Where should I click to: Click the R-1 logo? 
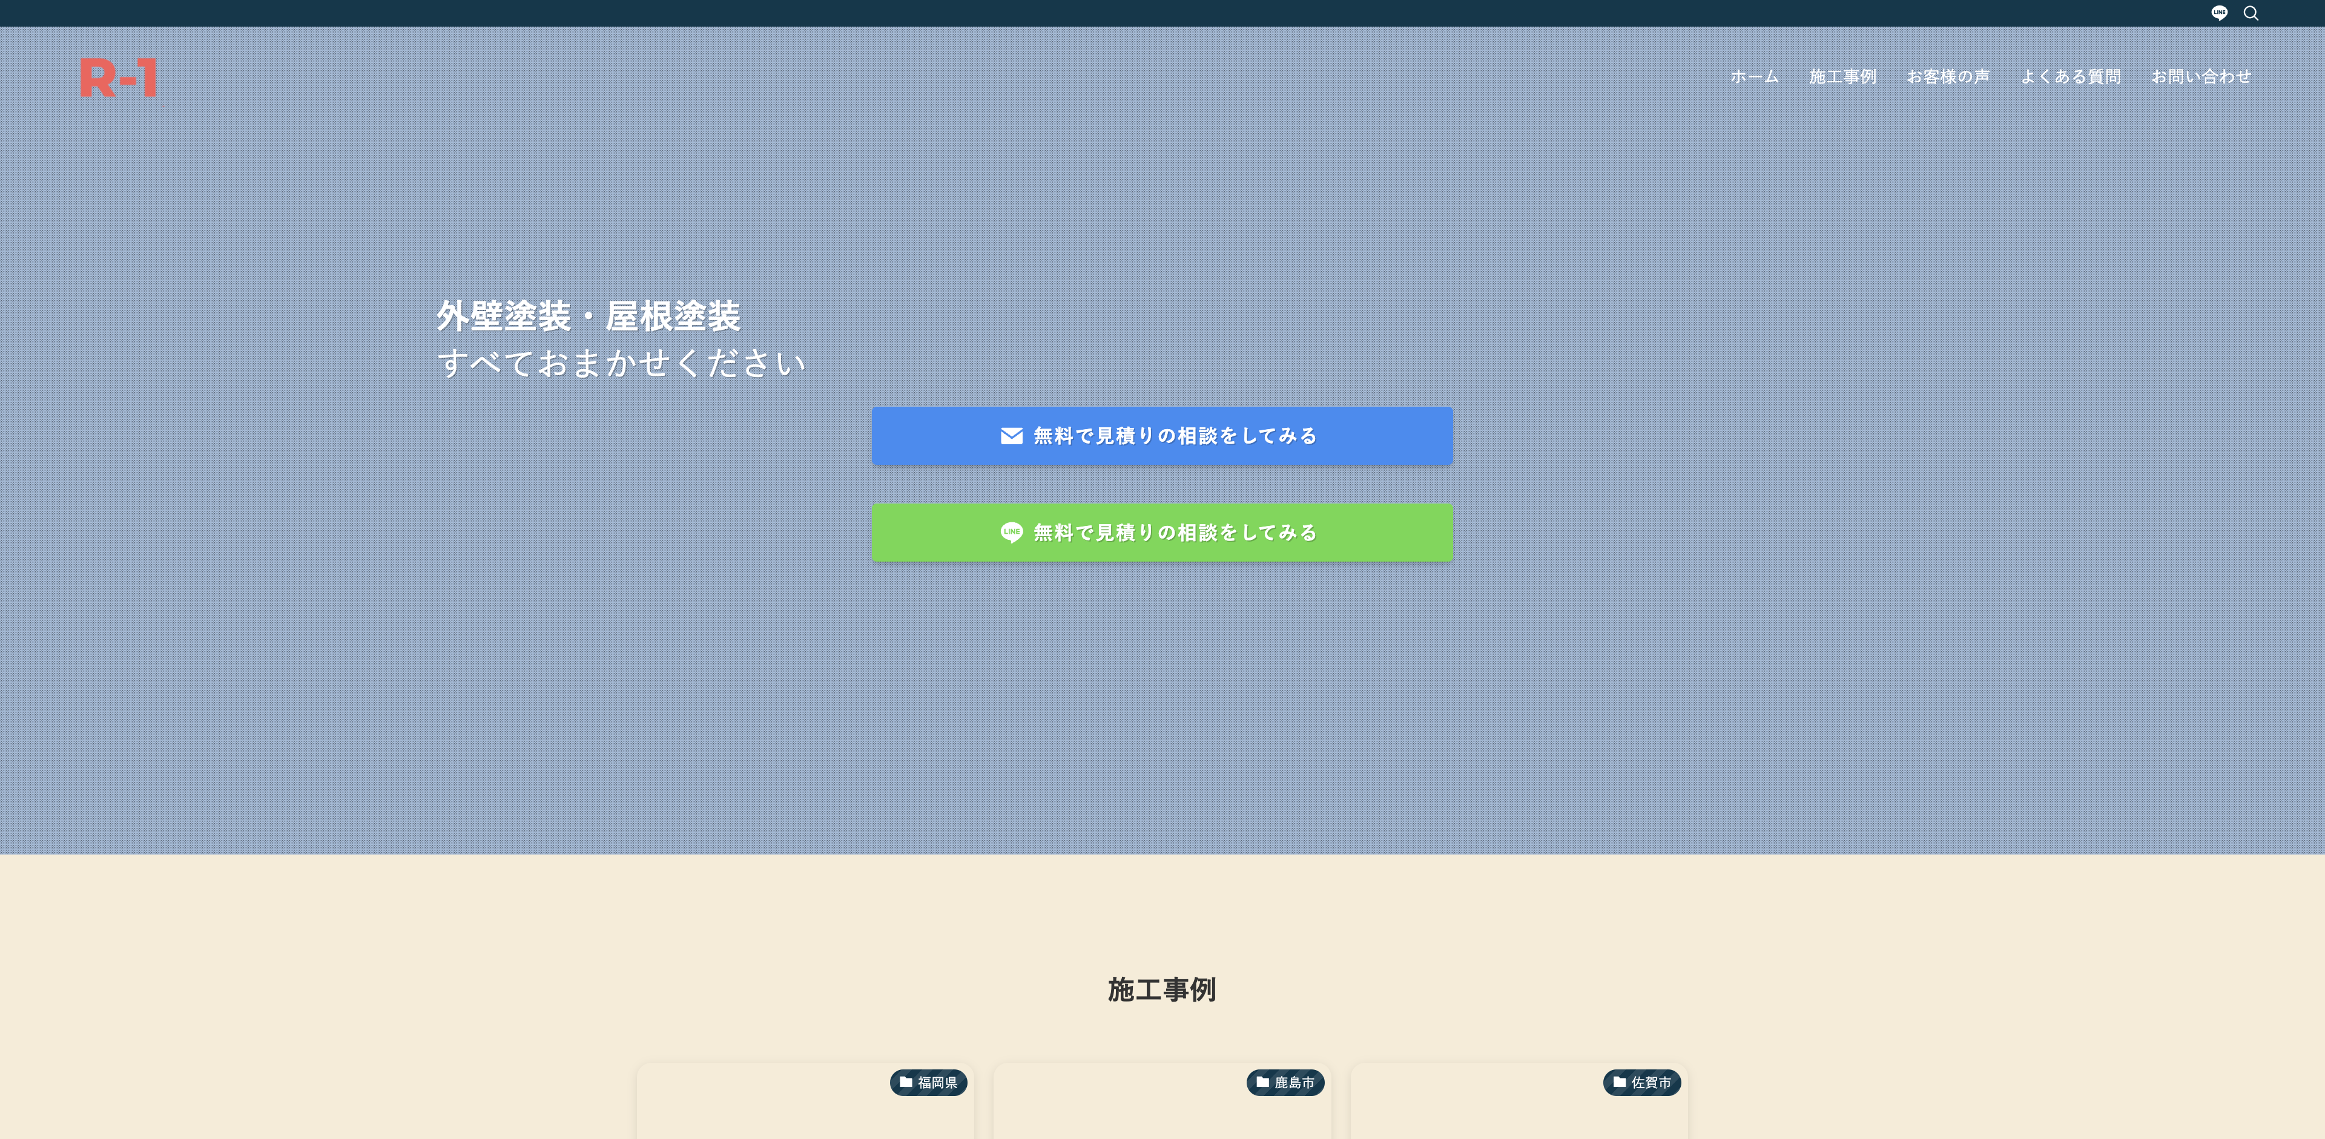[118, 77]
